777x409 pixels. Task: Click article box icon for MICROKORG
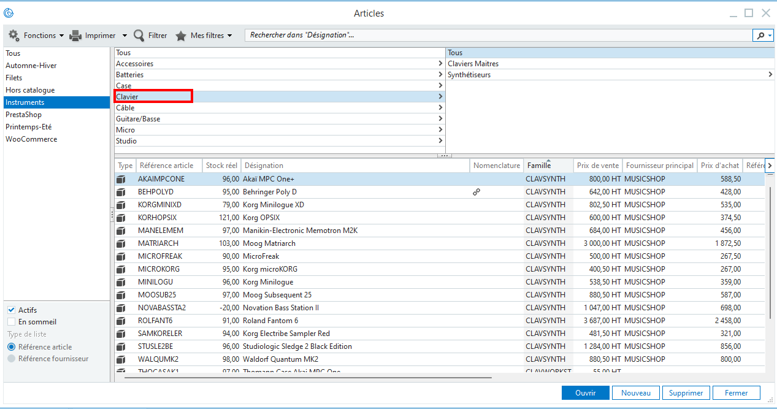121,269
